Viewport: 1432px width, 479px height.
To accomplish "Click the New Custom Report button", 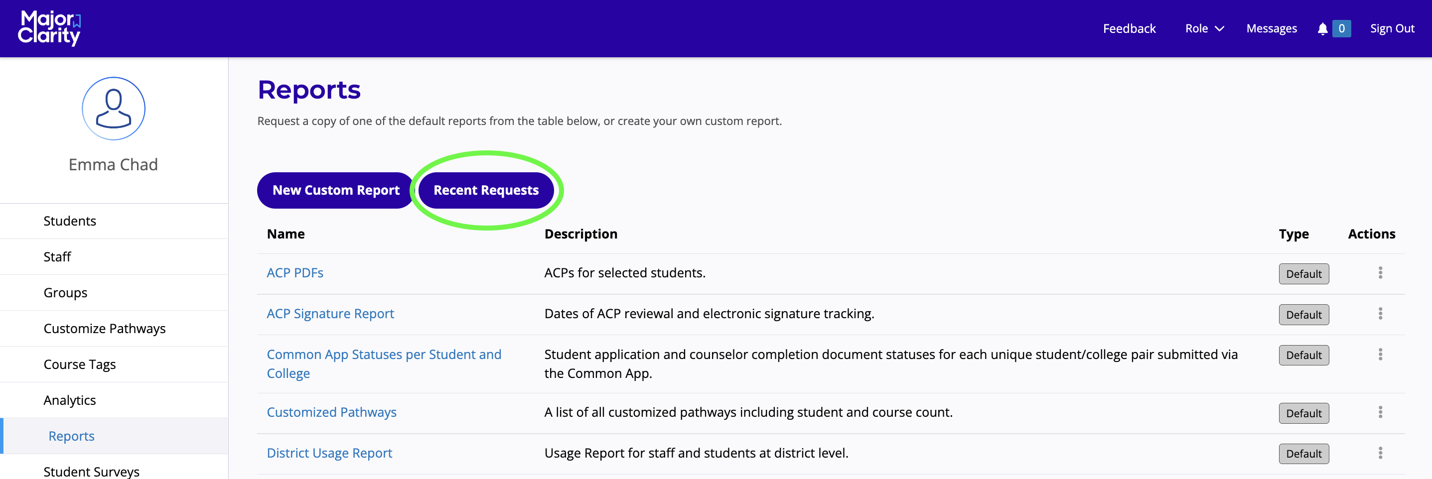I will [336, 190].
